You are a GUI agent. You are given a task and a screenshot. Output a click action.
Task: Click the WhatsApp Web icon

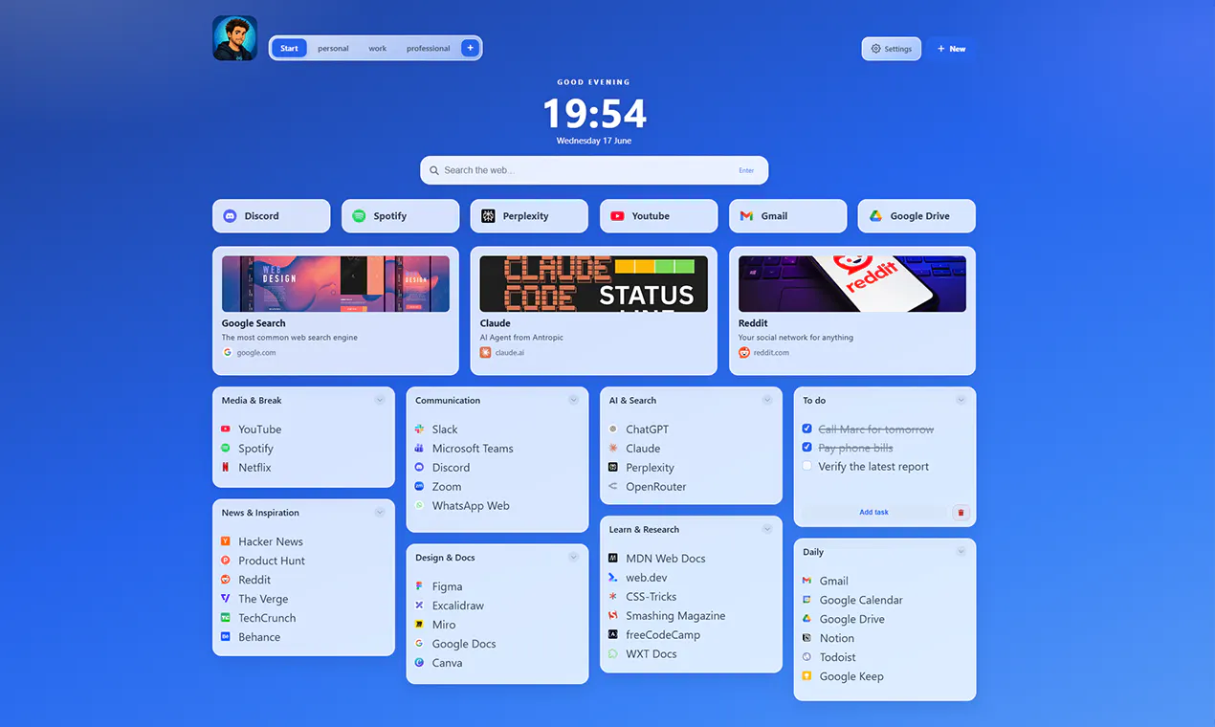point(419,506)
